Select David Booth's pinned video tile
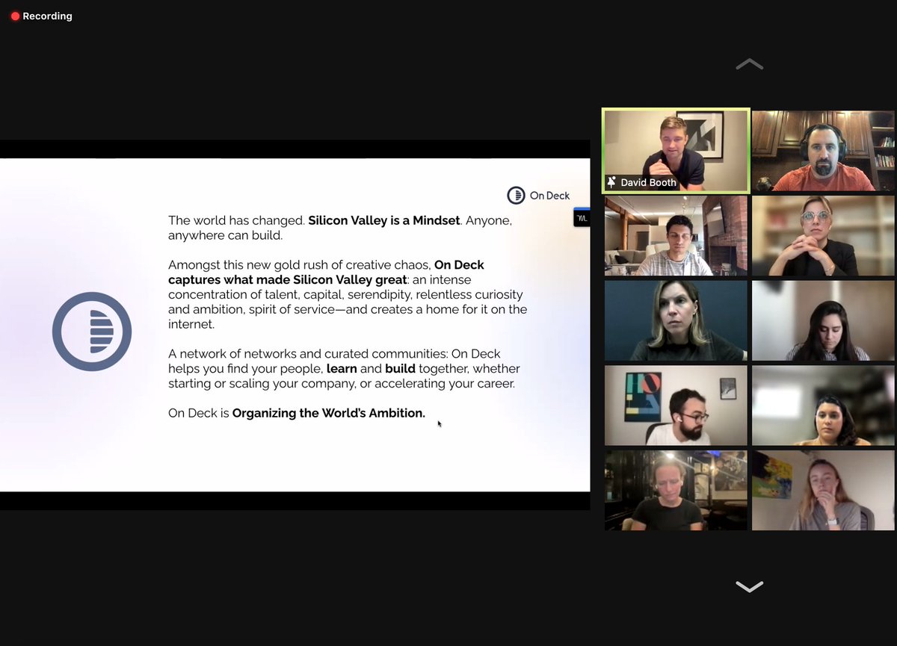This screenshot has height=646, width=897. [676, 151]
